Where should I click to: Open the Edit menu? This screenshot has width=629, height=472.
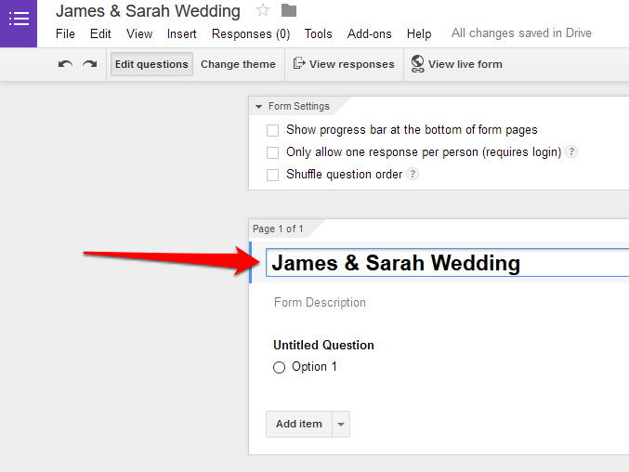tap(100, 33)
